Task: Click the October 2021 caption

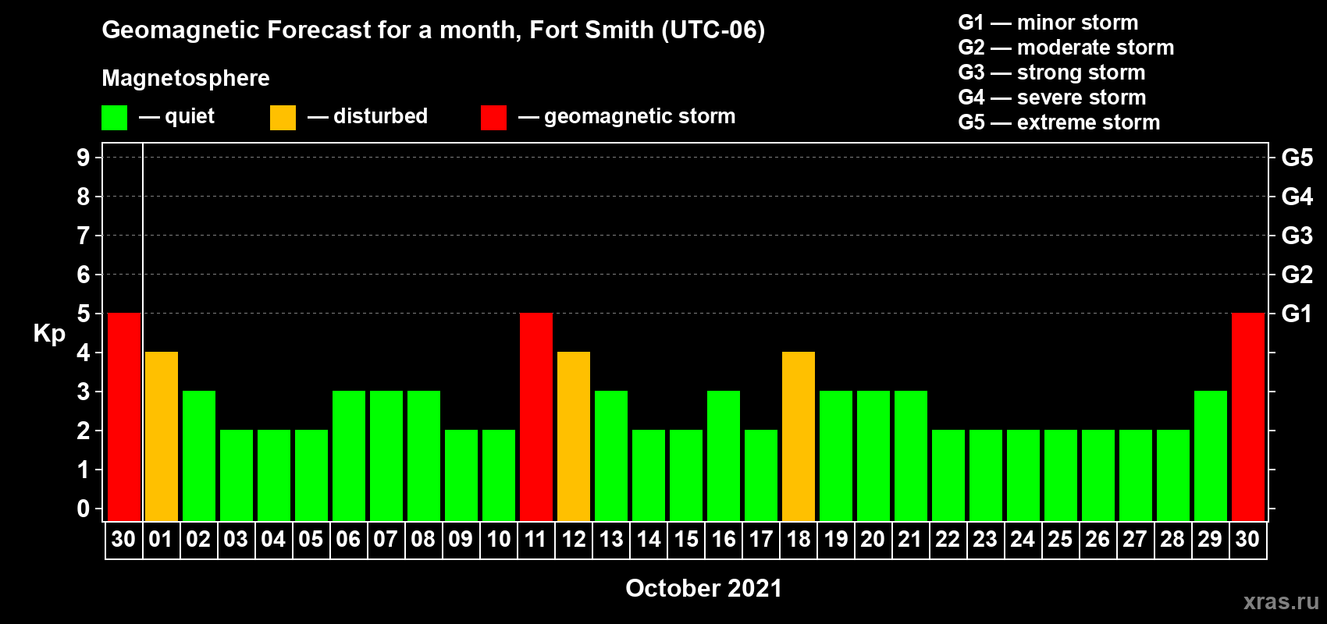Action: click(x=703, y=588)
